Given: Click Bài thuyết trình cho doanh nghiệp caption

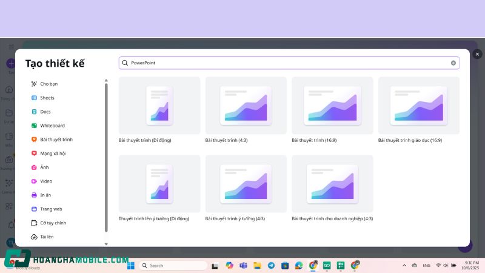Looking at the screenshot, I should click(332, 218).
